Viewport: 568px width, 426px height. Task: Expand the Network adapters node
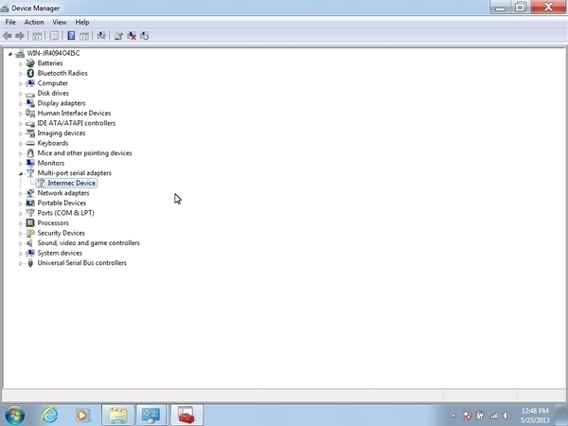point(21,193)
